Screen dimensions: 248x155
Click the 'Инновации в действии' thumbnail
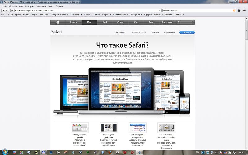tap(108, 127)
